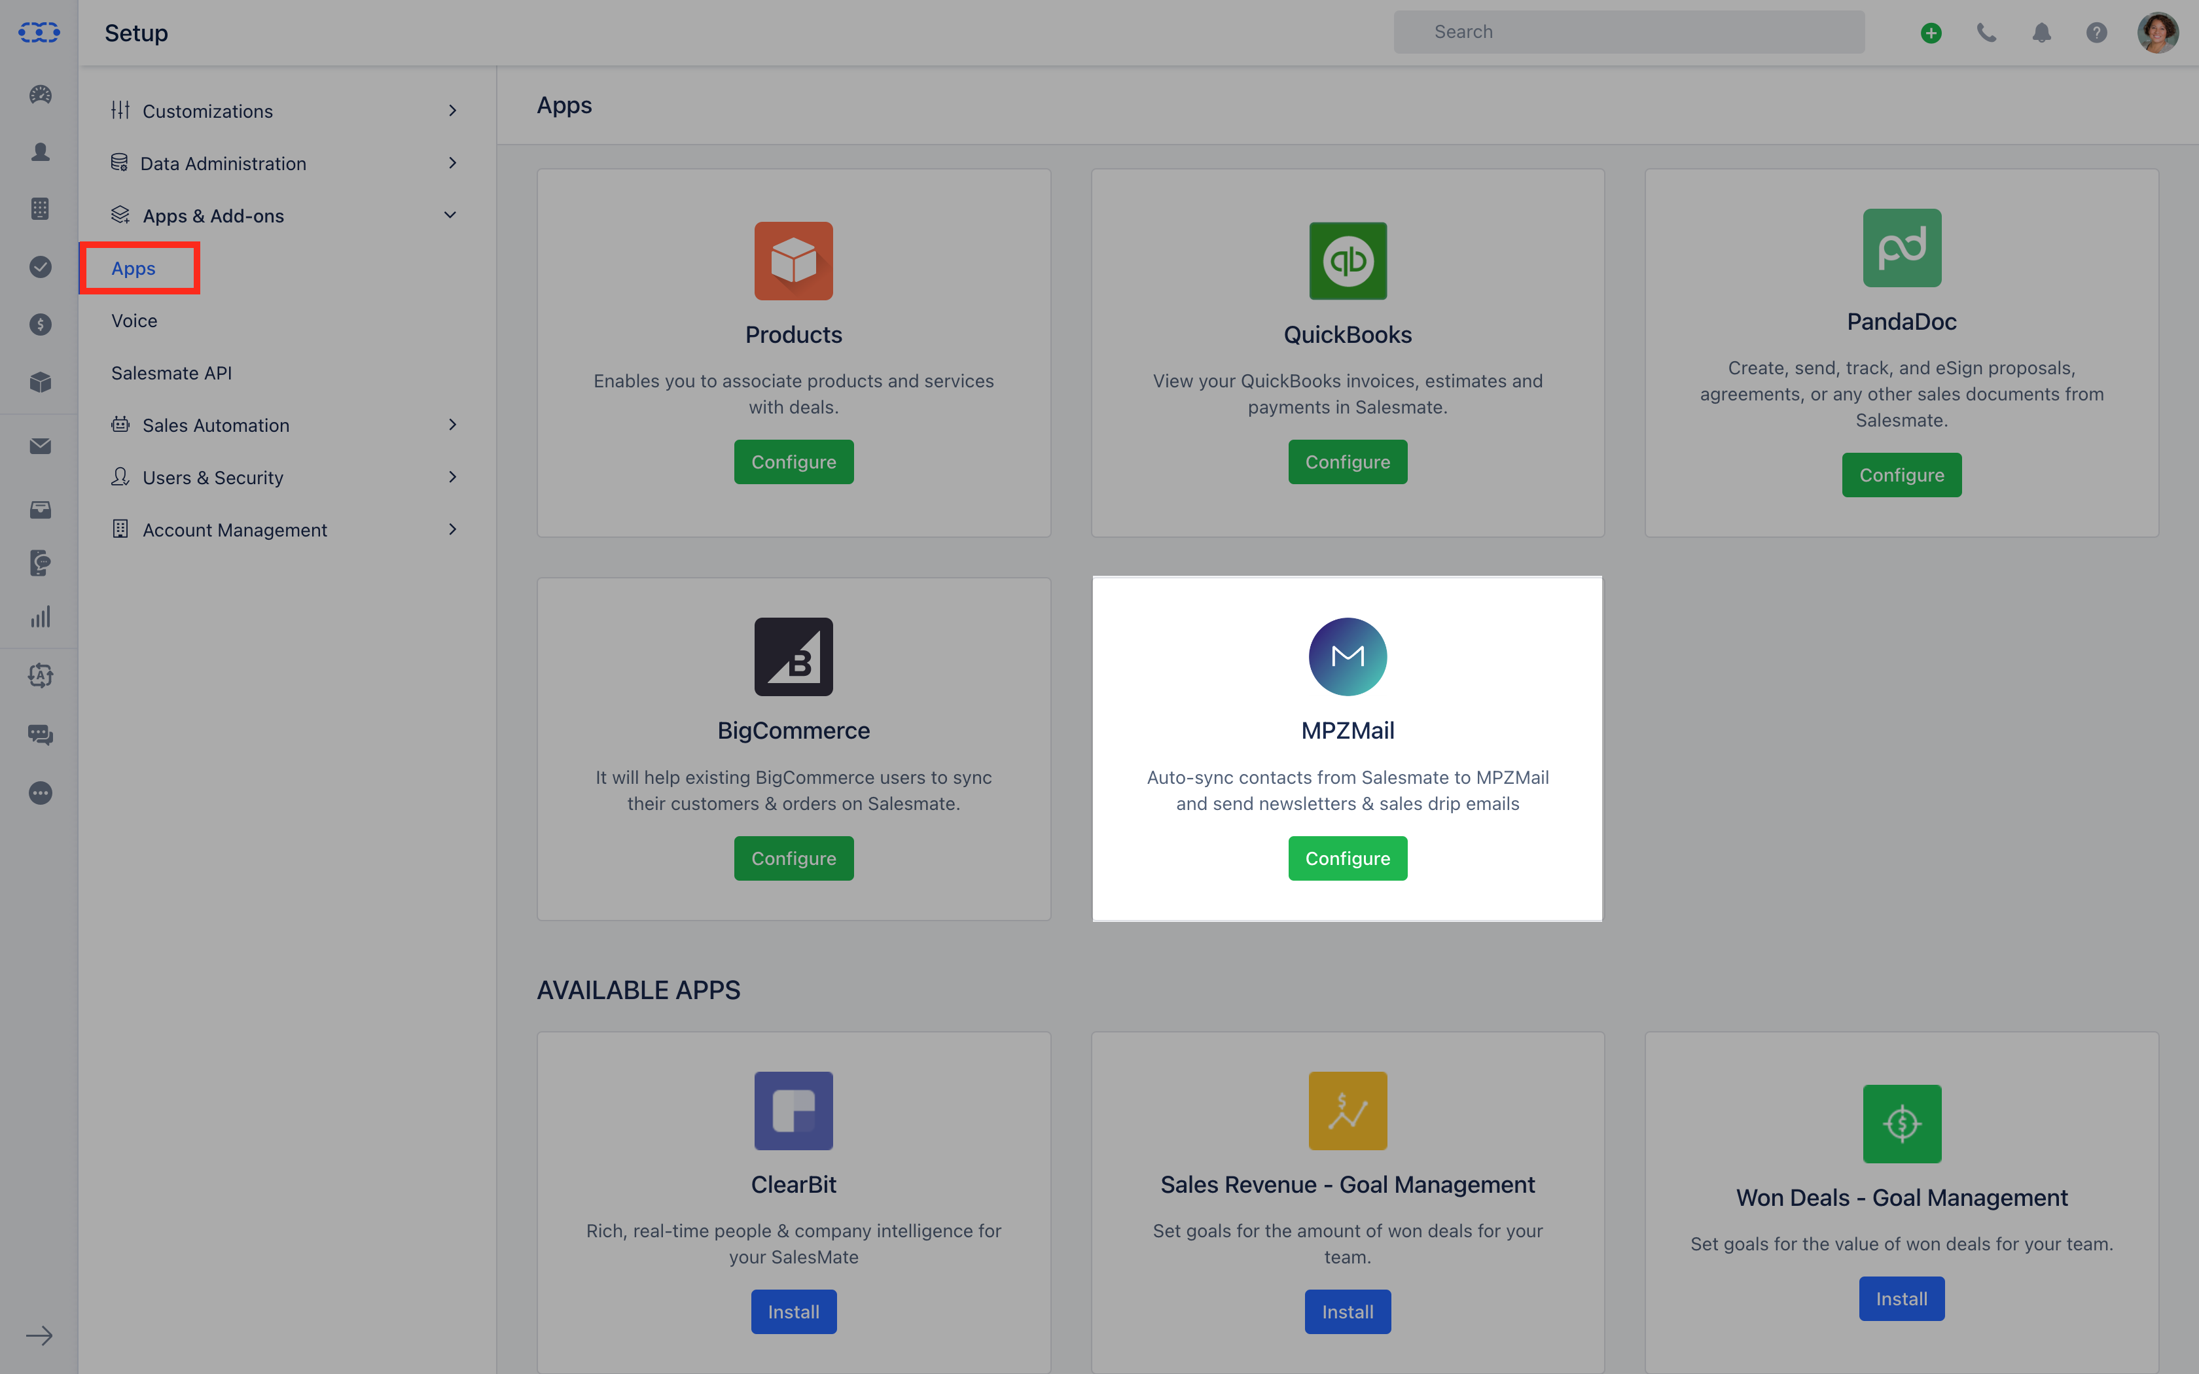This screenshot has width=2199, height=1374.
Task: Open the call chat icon in sidebar
Action: click(40, 563)
